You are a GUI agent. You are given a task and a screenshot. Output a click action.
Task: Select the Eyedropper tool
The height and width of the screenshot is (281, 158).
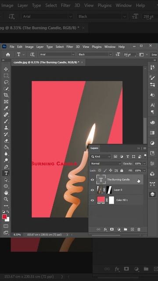[x=6, y=108]
